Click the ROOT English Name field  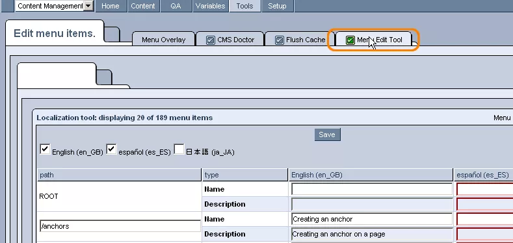[x=372, y=189]
